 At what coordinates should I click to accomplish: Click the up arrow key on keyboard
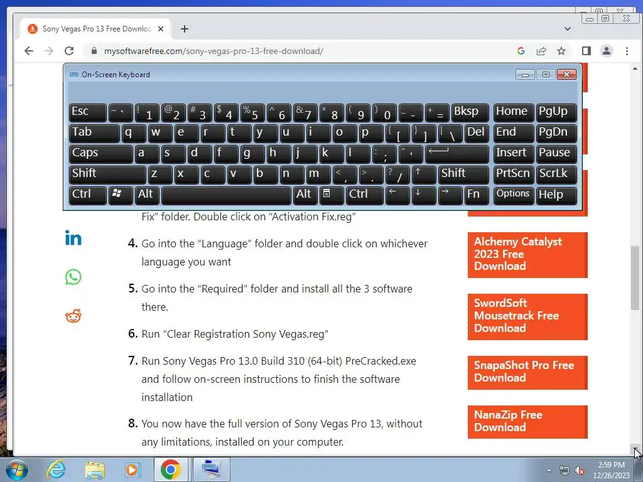click(424, 174)
